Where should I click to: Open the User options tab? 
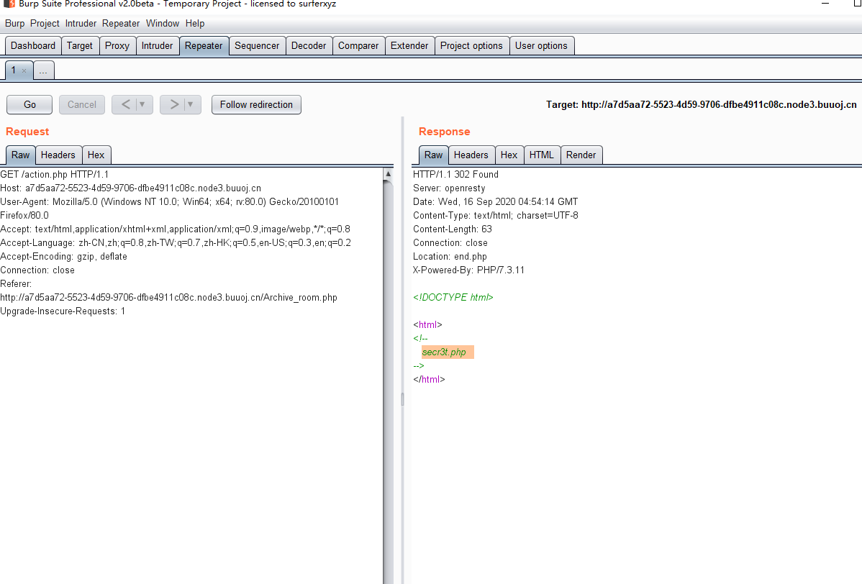pos(541,45)
